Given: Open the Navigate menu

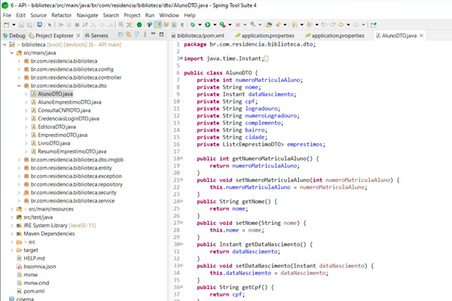Looking at the screenshot, I should [x=87, y=15].
